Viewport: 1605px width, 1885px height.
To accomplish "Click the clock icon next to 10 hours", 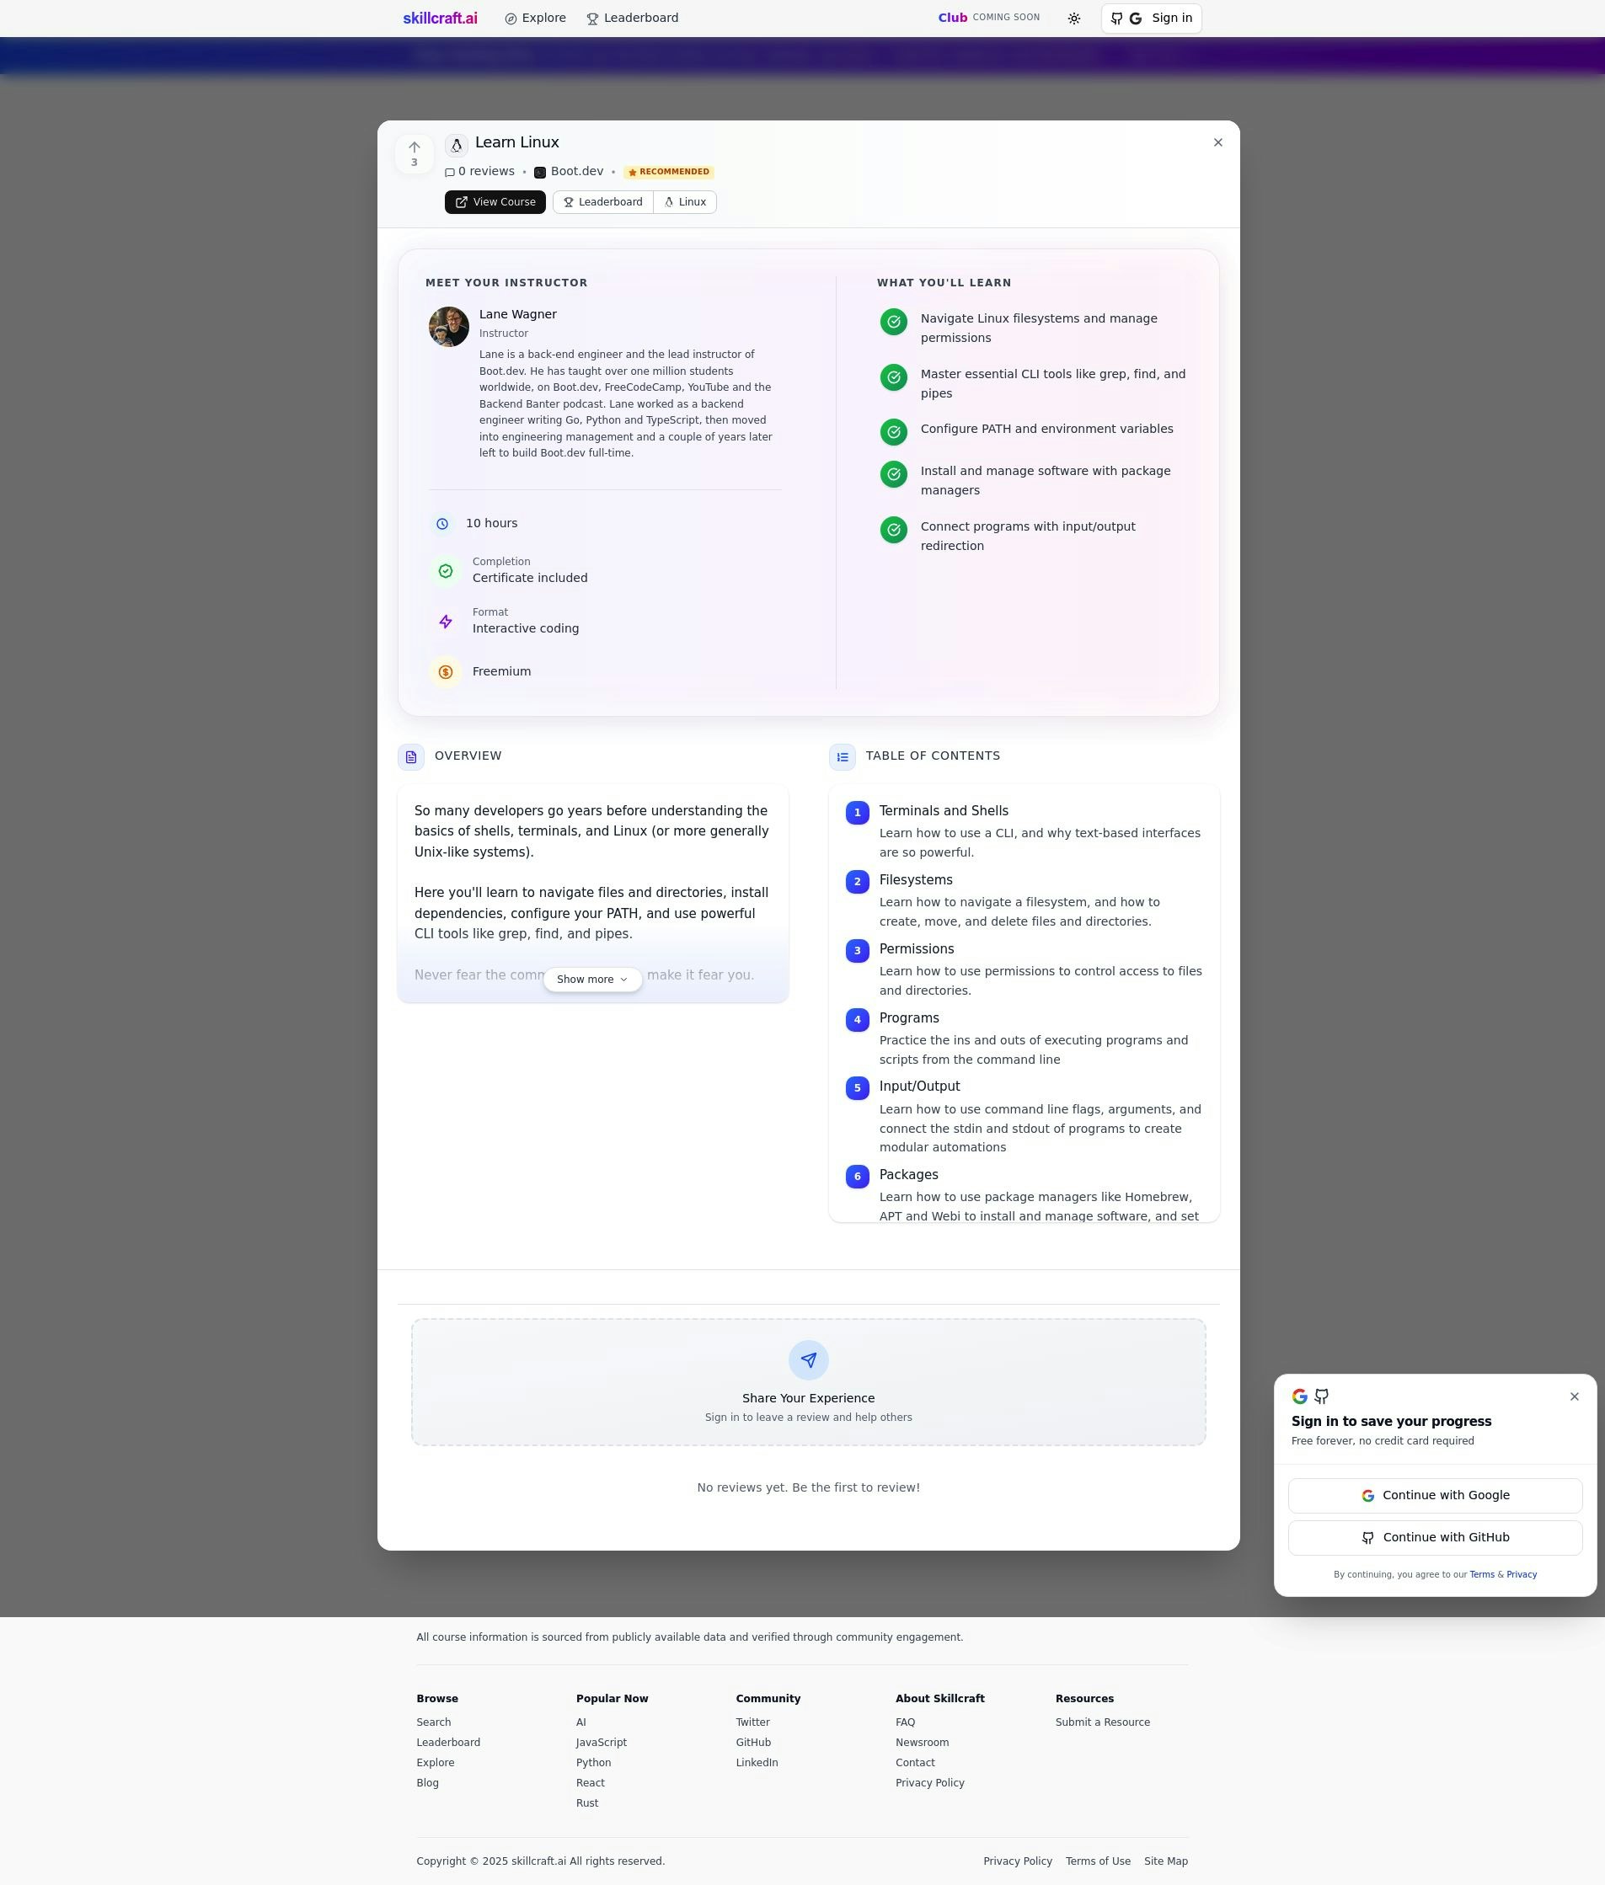I will (x=442, y=524).
